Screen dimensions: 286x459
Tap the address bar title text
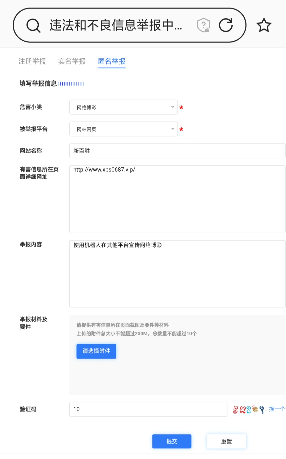tap(116, 25)
